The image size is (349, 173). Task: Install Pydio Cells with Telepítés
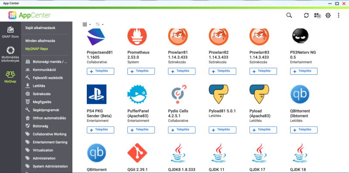coord(182,130)
